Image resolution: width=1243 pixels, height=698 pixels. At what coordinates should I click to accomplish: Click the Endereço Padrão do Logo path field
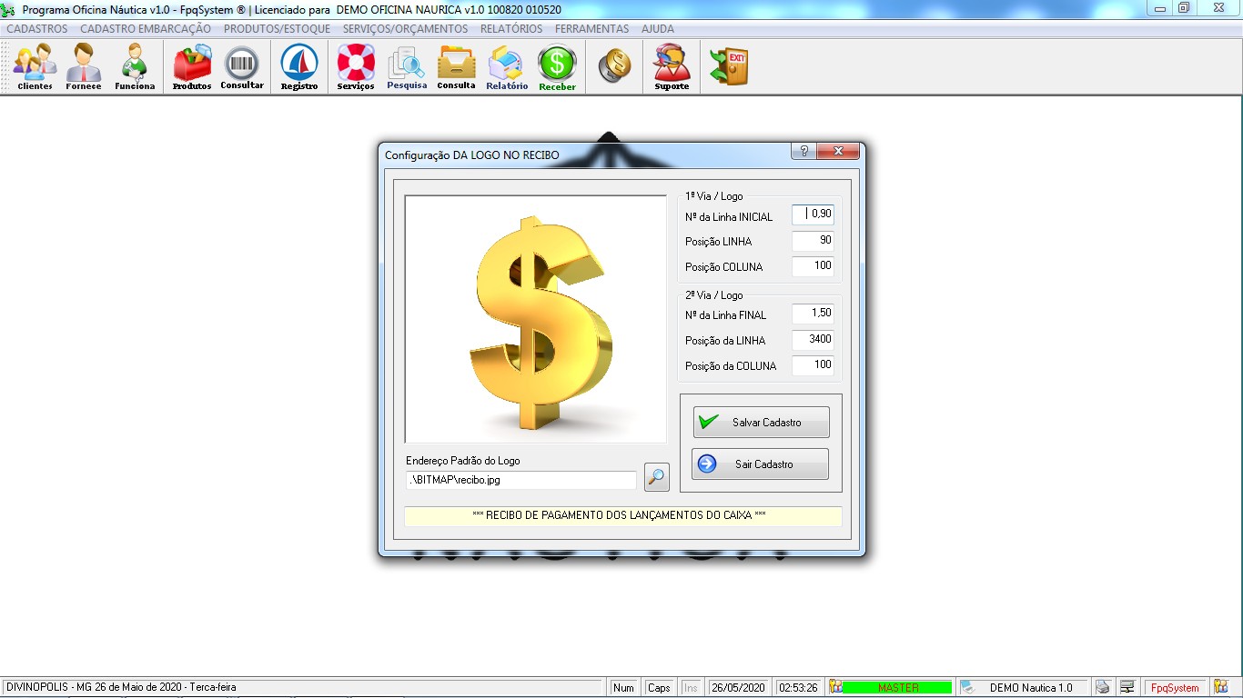521,480
